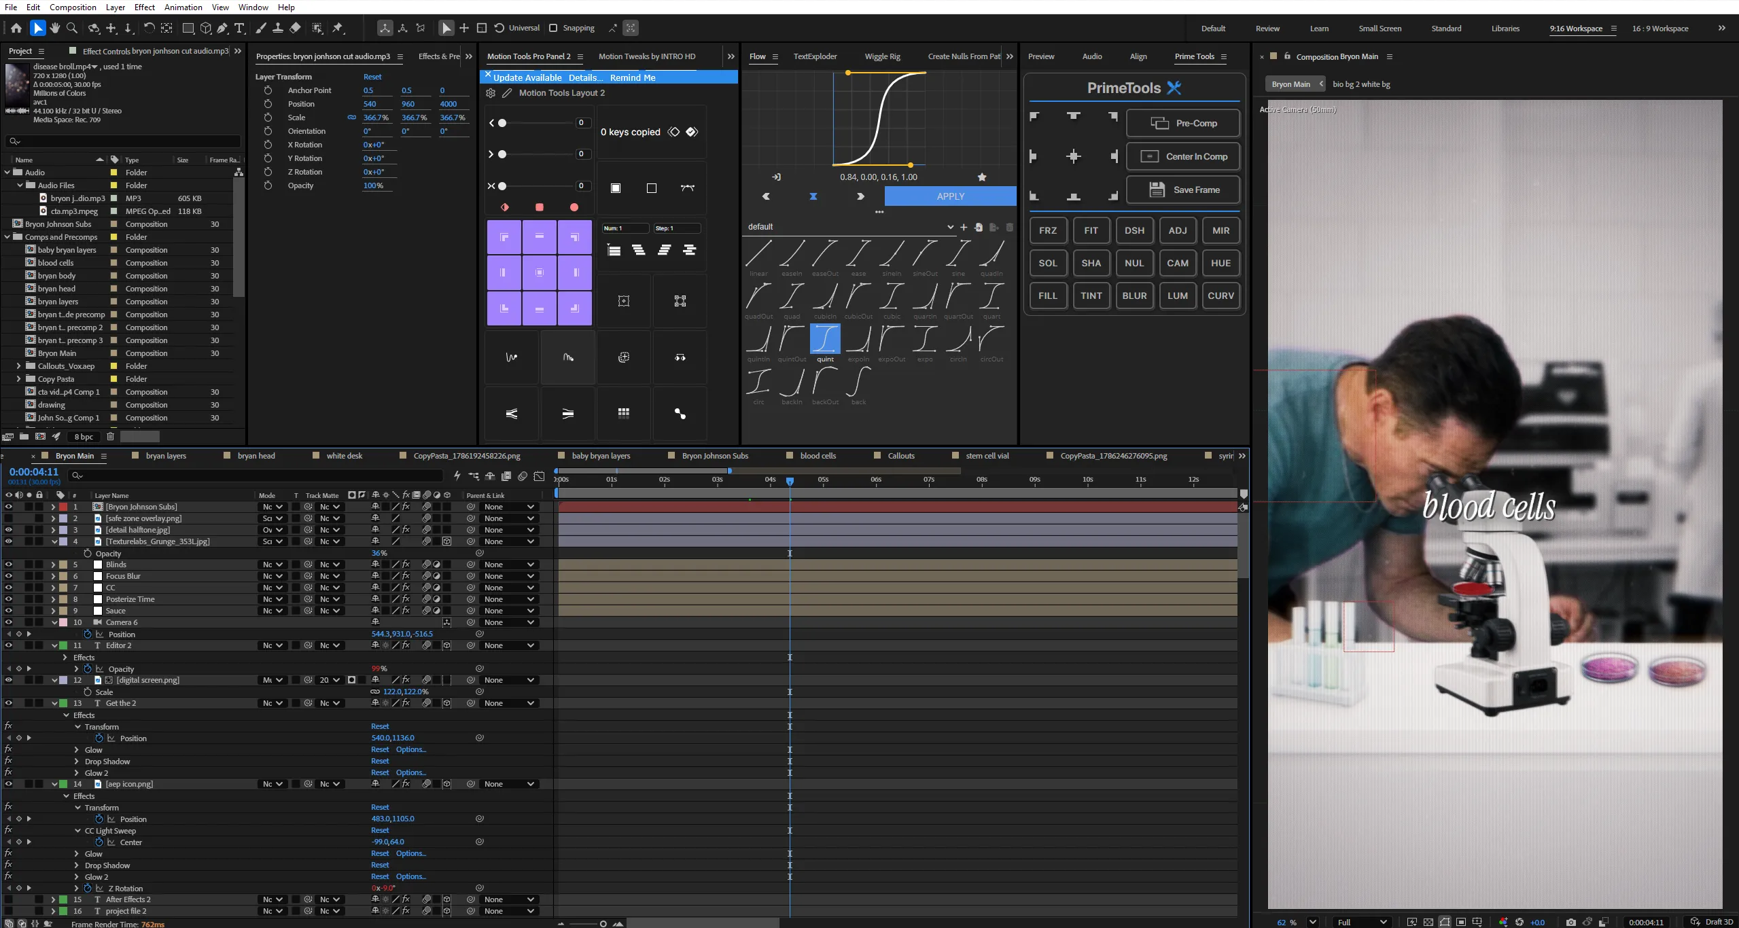The image size is (1739, 928).
Task: Collapse the Audio folder in Project
Action: pyautogui.click(x=7, y=173)
